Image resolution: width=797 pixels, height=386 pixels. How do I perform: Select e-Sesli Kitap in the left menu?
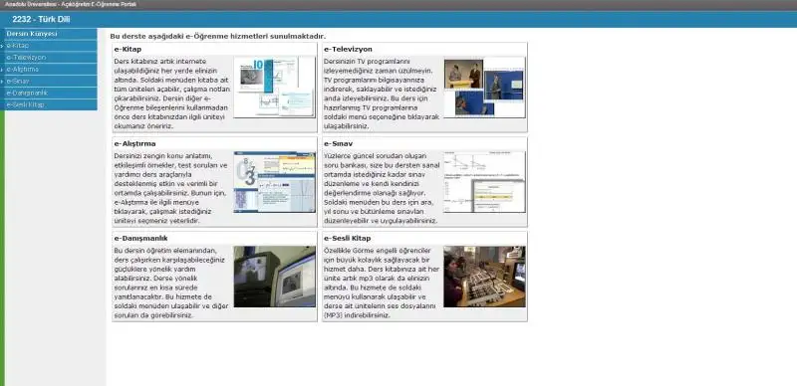pyautogui.click(x=51, y=104)
